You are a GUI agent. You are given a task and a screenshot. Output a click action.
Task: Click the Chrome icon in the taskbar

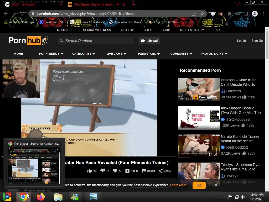23,197
